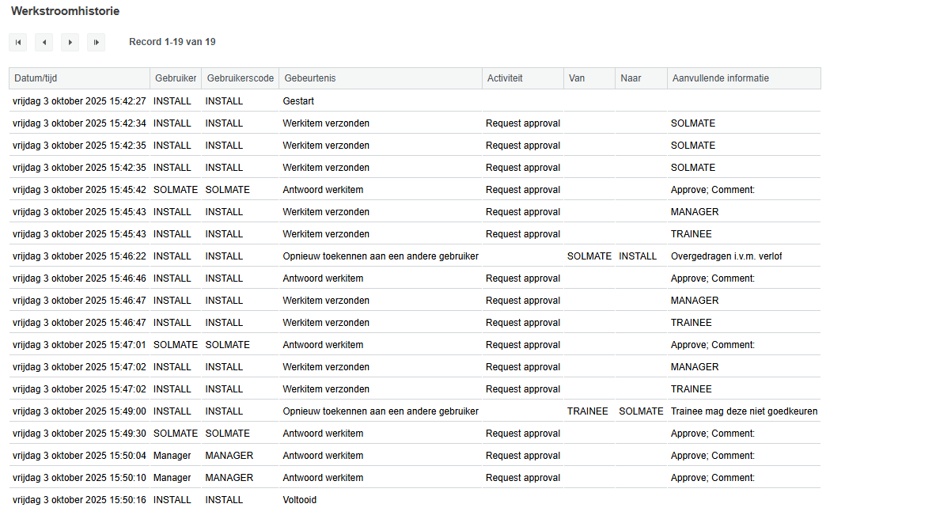Click the Werkstroomhistorie heading
Image resolution: width=936 pixels, height=519 pixels.
point(65,12)
